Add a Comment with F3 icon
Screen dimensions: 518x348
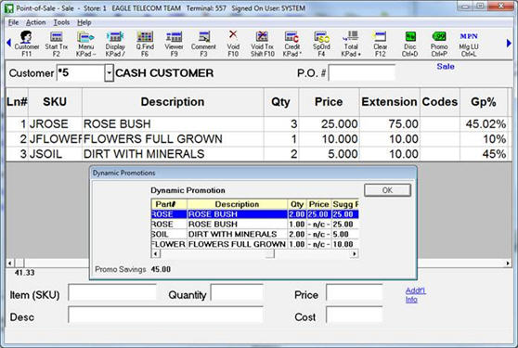coord(203,44)
